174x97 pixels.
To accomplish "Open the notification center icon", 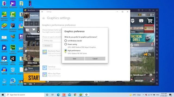I will click(x=170, y=95).
